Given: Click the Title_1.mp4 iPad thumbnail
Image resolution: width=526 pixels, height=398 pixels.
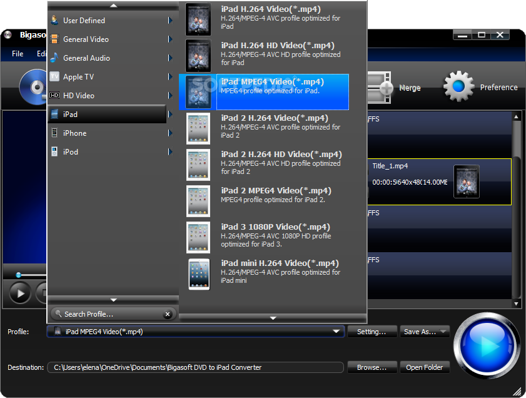Looking at the screenshot, I should tap(467, 181).
